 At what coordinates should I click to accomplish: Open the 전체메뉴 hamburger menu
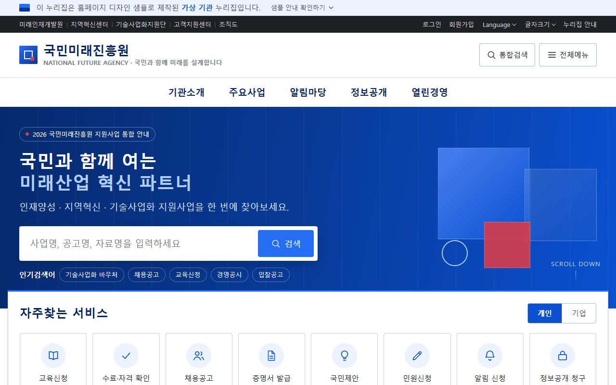(568, 55)
